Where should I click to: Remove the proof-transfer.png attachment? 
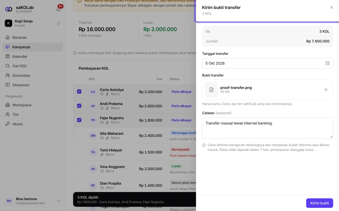pyautogui.click(x=326, y=90)
